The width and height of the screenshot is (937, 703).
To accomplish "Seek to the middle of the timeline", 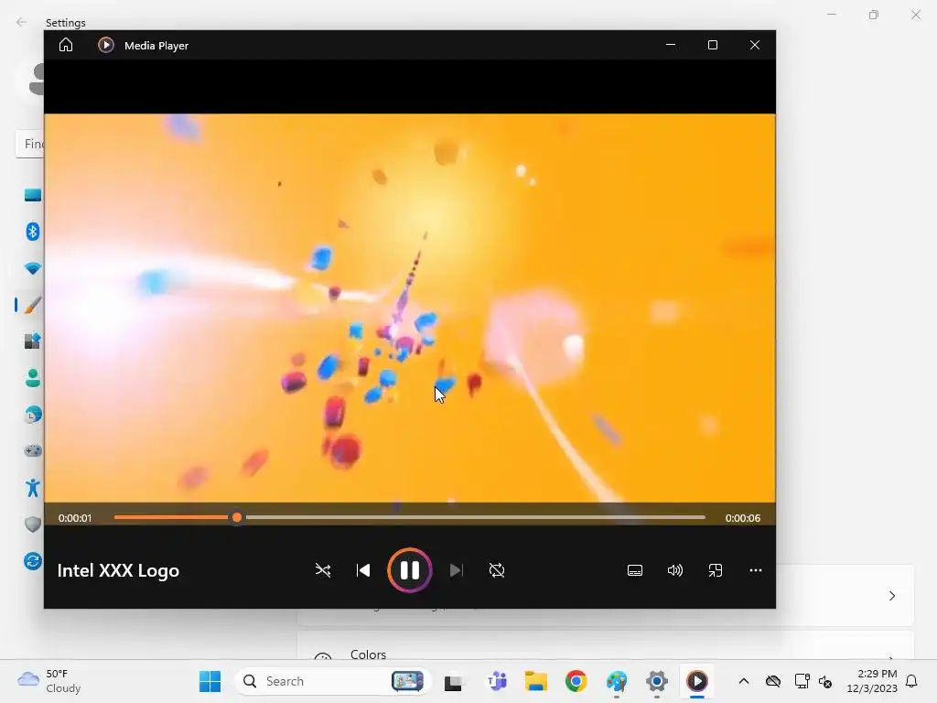I will click(x=409, y=517).
